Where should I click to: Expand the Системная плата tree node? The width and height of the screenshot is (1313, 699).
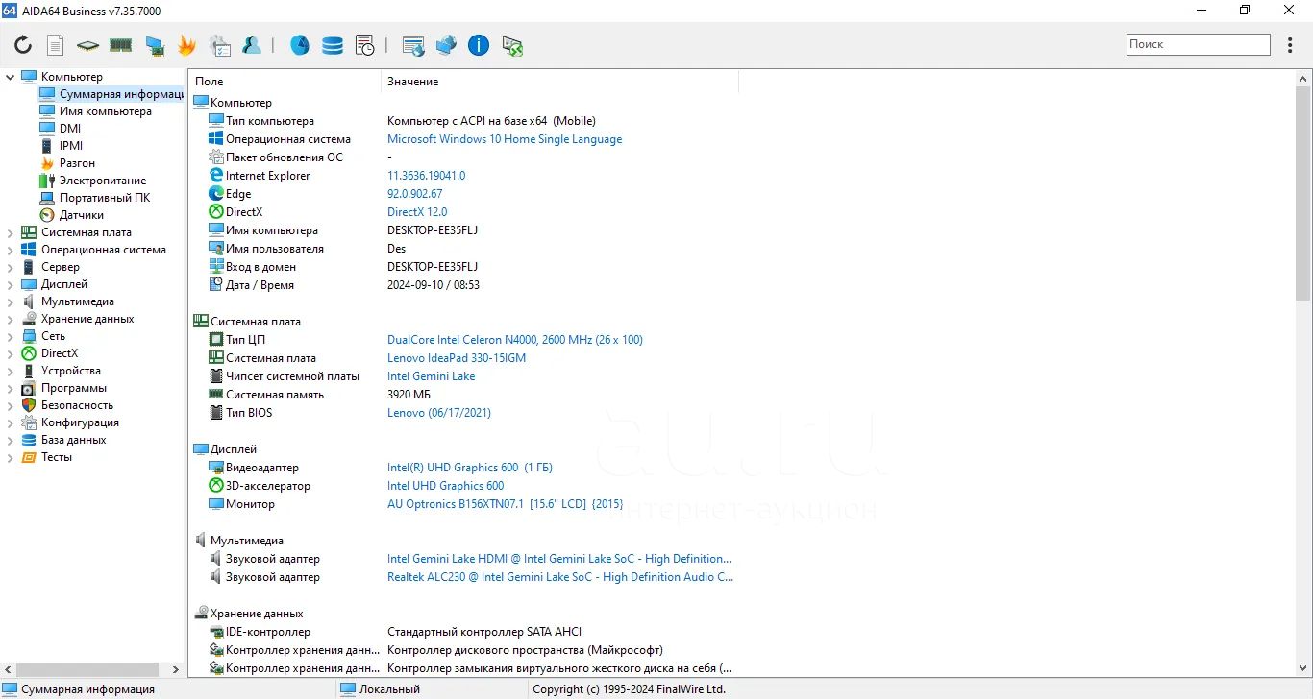pyautogui.click(x=11, y=232)
